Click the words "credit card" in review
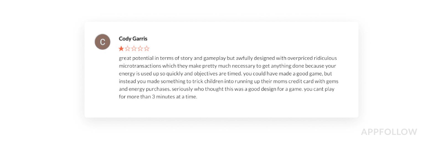 pos(301,81)
